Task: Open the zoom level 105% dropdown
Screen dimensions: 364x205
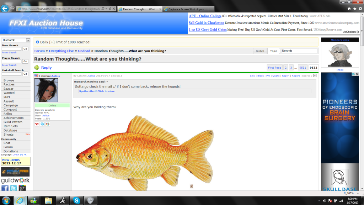Action: pos(349,193)
